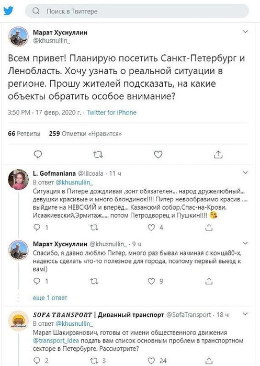Reply to Хуснуллин's 9 ч comment
This screenshot has width=260, height=366.
coord(37,281)
